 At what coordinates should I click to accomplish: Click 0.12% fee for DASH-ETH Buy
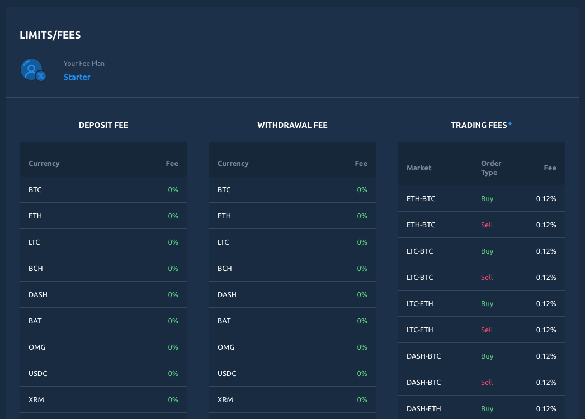pos(546,408)
